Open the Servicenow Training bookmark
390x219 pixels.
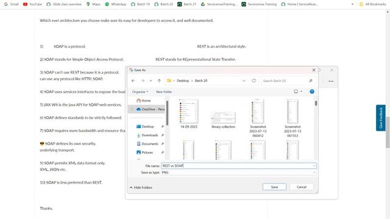(259, 4)
